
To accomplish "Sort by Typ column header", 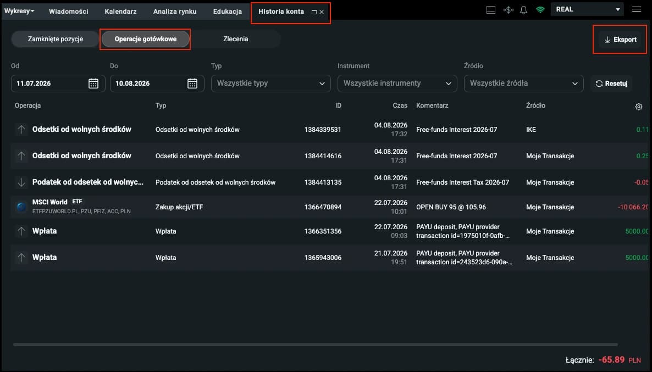I will (x=161, y=106).
